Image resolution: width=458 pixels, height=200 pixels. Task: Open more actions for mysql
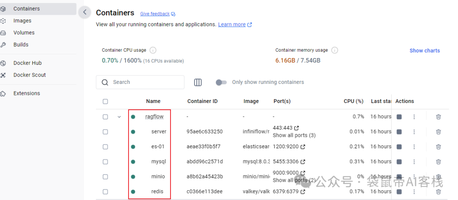414,161
